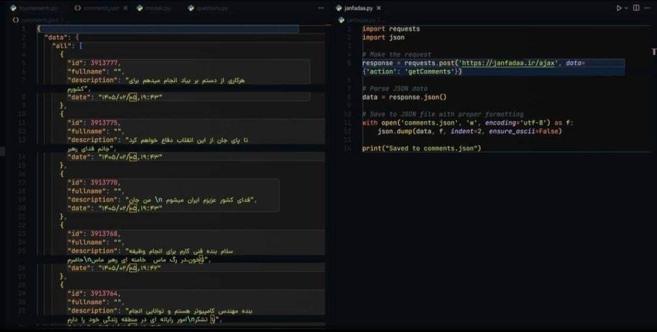
Task: Click the id value 3913777
Action: click(104, 63)
